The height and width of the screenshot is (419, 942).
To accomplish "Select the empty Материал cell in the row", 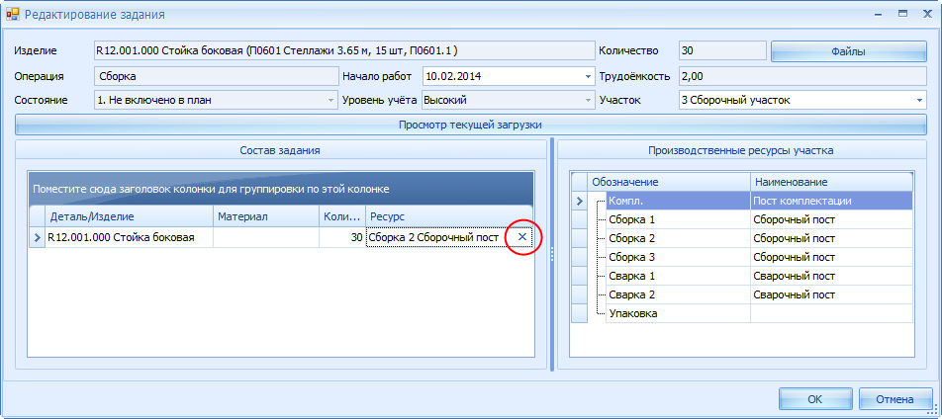I will tap(266, 238).
